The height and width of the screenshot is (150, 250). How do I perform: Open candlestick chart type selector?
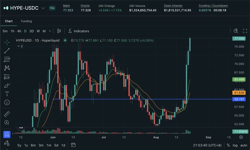pos(59,31)
